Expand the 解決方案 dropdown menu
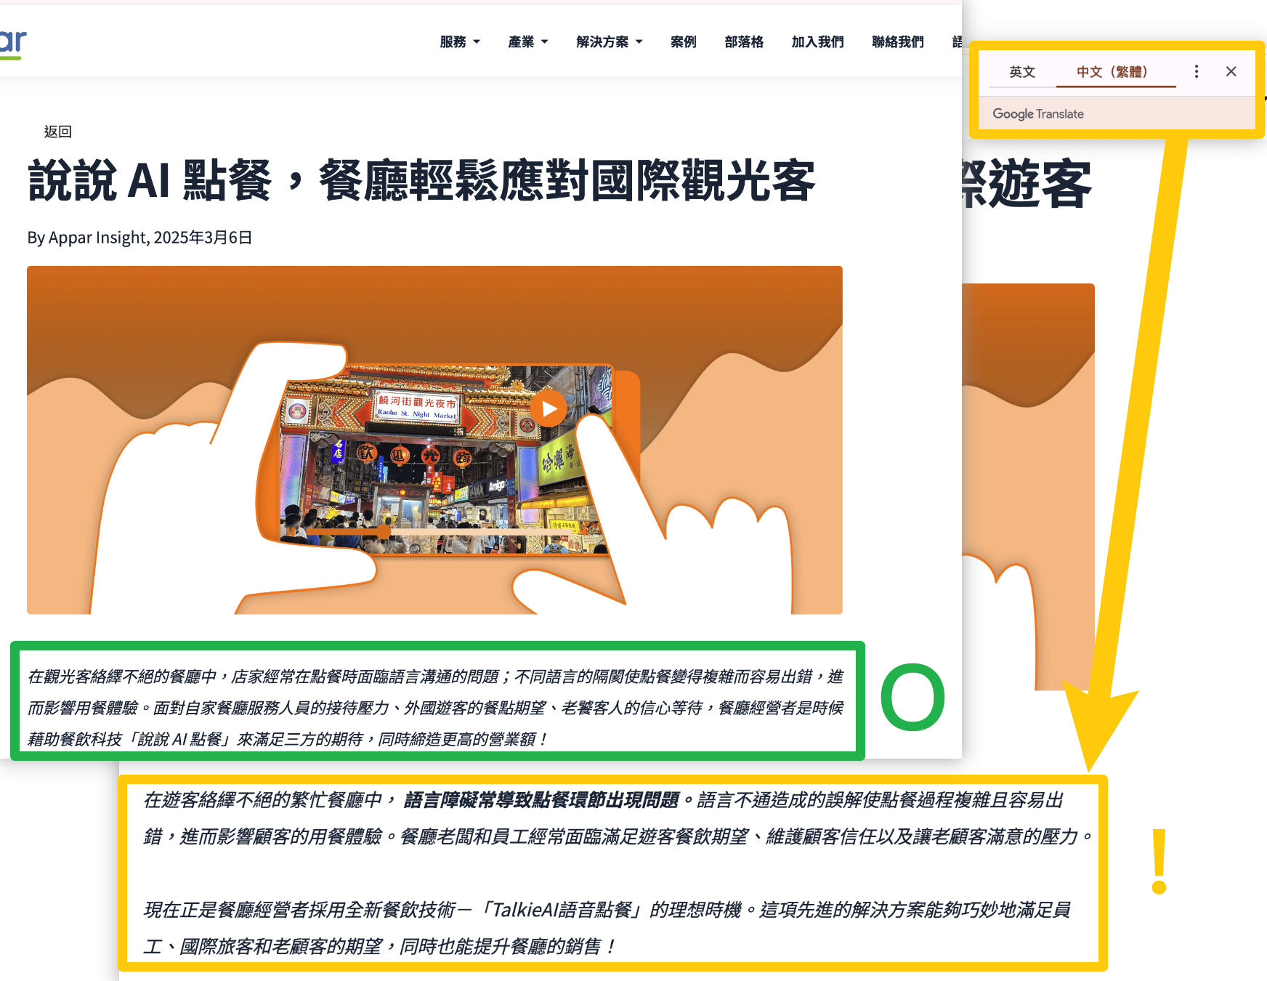The height and width of the screenshot is (981, 1267). click(x=609, y=42)
